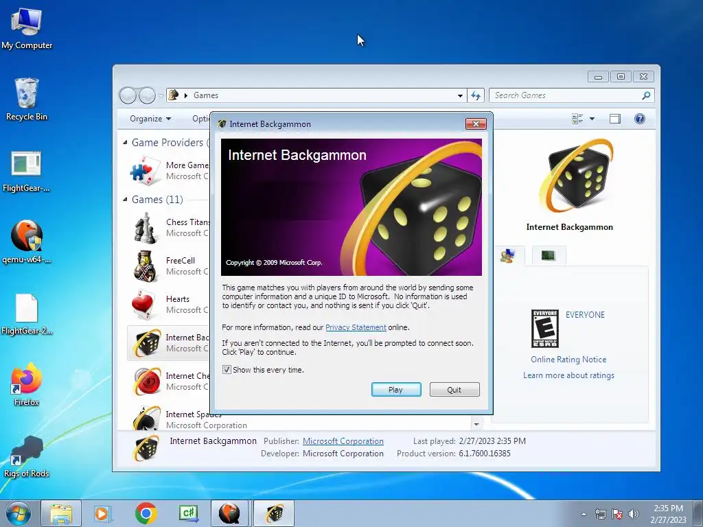The height and width of the screenshot is (527, 703).
Task: Switch to the performance tab in preview pane
Action: 549,255
